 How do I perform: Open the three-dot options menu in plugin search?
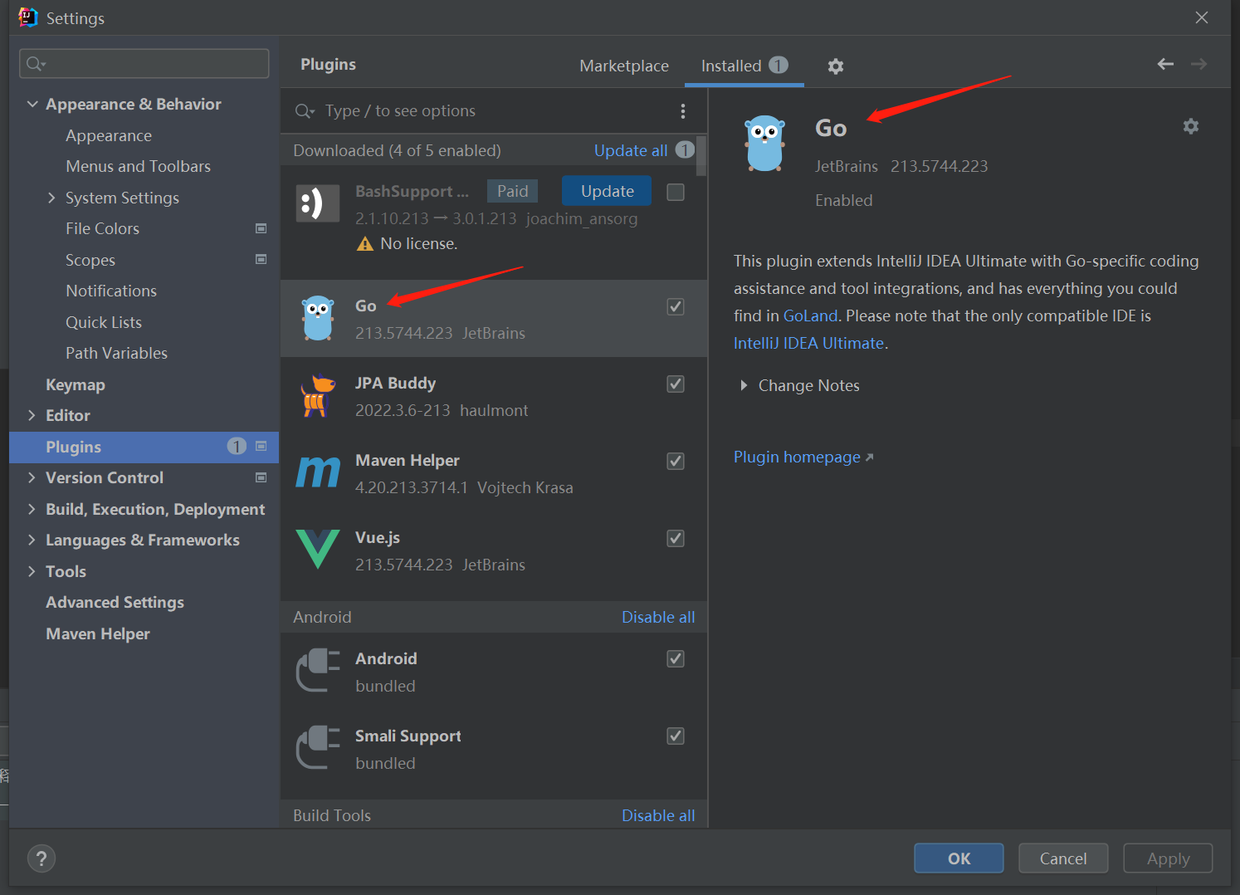682,111
